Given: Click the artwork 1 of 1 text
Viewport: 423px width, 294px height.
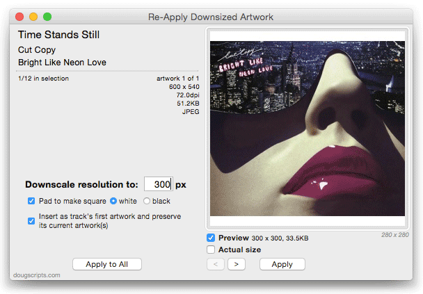Looking at the screenshot, I should tap(178, 79).
